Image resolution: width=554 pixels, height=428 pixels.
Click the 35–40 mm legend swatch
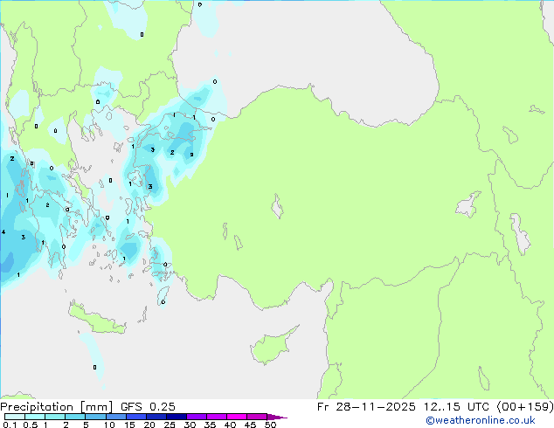click(216, 417)
